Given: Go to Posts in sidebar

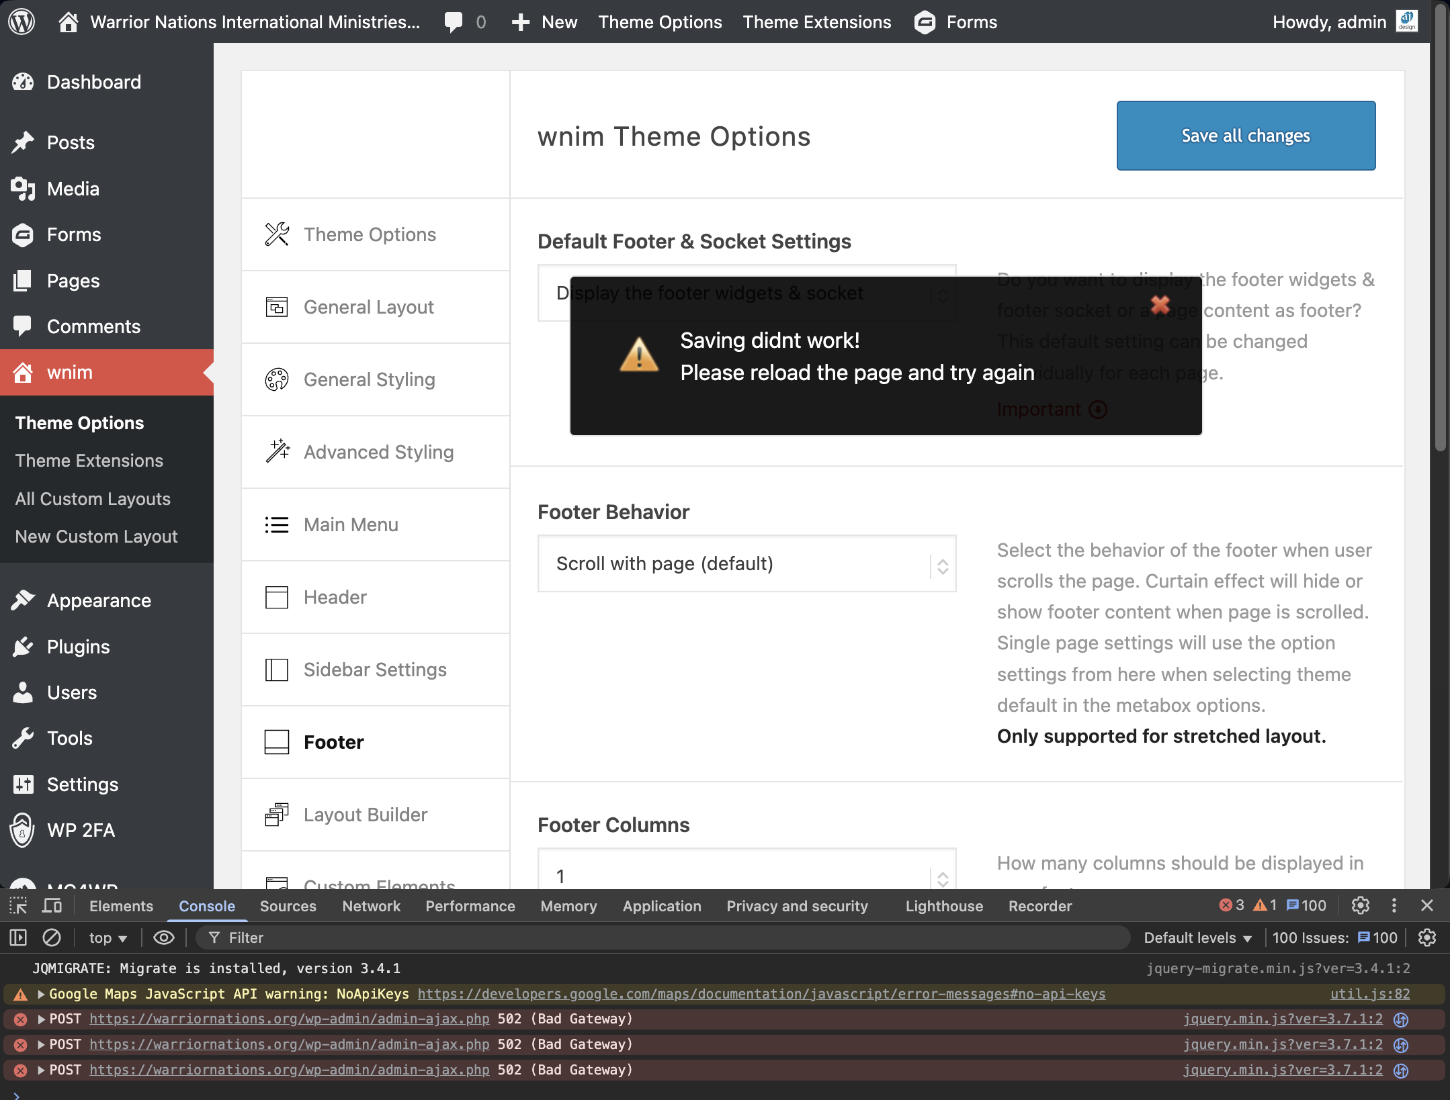Looking at the screenshot, I should [71, 142].
